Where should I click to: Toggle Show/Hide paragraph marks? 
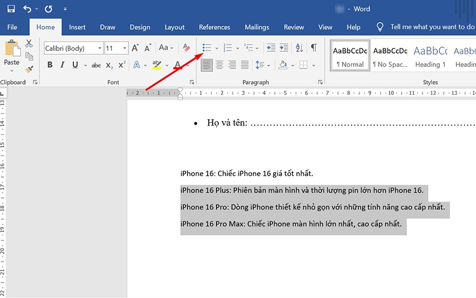click(314, 48)
